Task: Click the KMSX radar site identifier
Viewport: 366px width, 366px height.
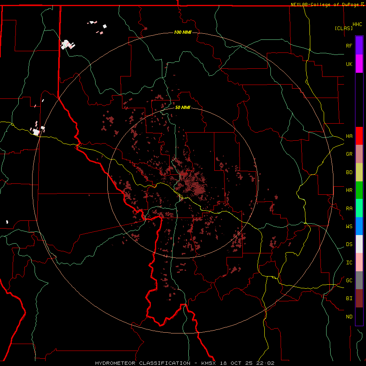Action: [x=209, y=363]
